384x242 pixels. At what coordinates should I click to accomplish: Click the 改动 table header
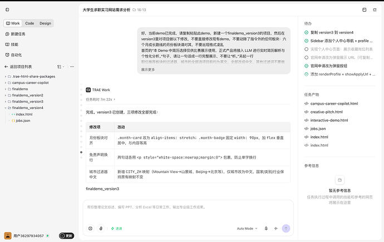121,127
